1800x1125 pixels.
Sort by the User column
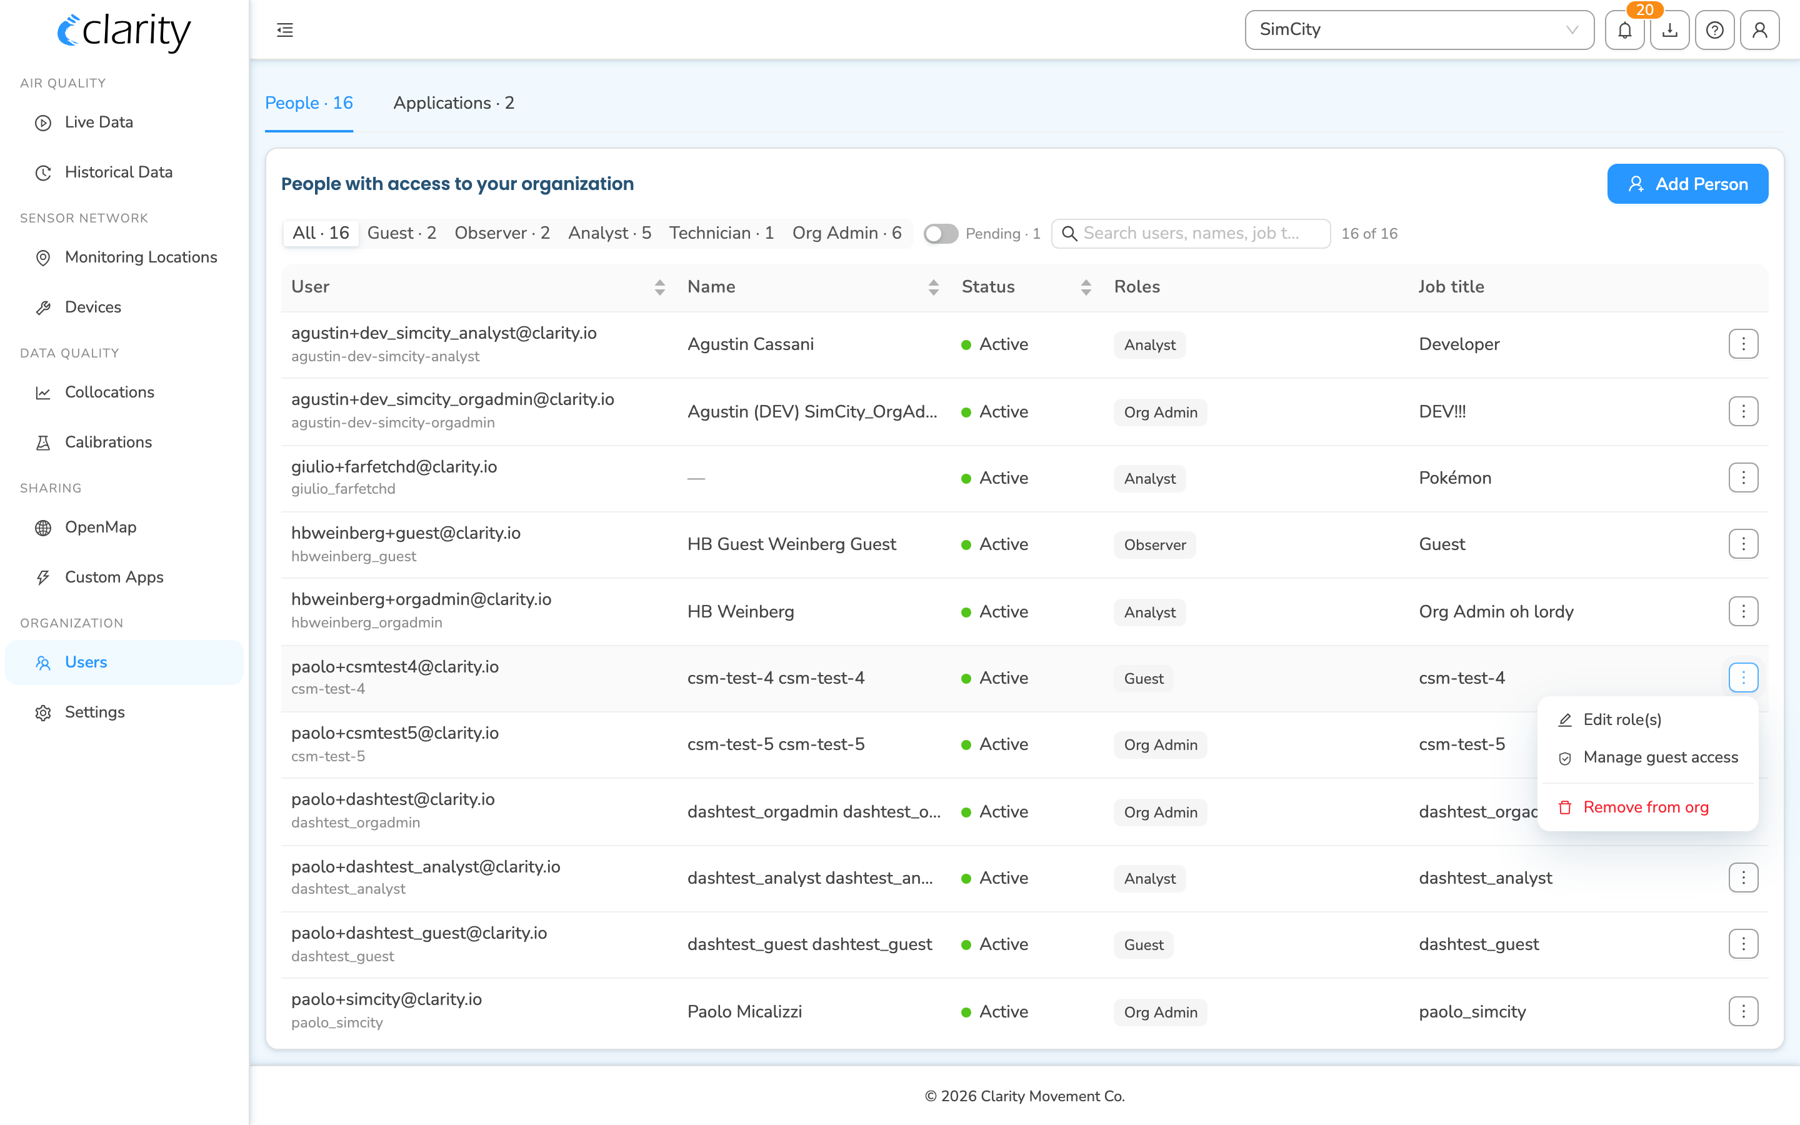click(659, 287)
